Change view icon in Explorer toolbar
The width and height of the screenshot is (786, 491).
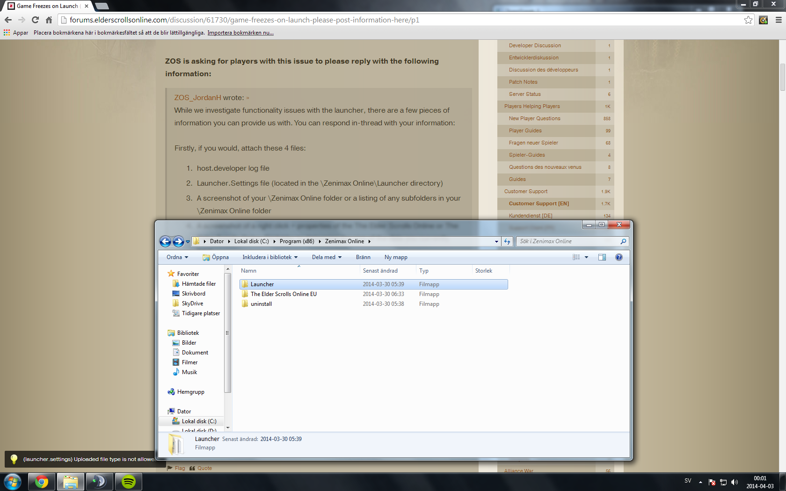tap(576, 257)
